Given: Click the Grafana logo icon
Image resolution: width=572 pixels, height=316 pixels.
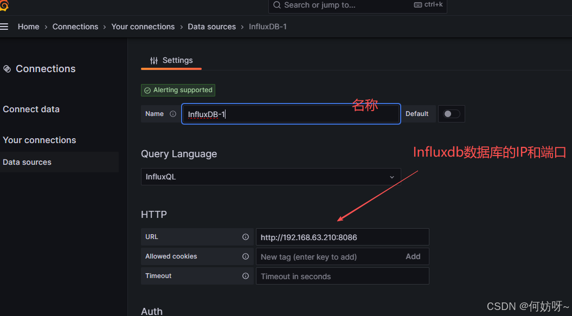Looking at the screenshot, I should 4,5.
